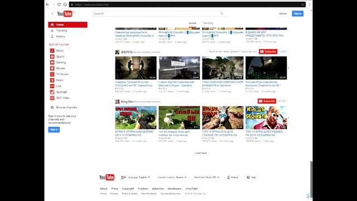Viewport: 357px width, 201px height.
Task: Open the browser home page icon
Action: click(65, 4)
